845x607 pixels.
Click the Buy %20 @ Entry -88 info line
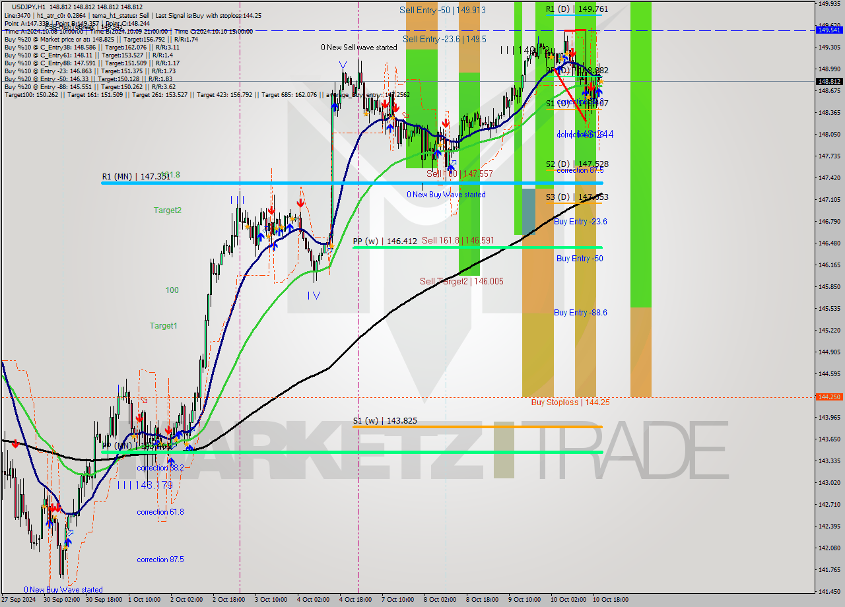point(90,87)
